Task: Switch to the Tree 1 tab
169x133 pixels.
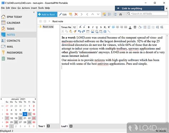Action: [41, 126]
